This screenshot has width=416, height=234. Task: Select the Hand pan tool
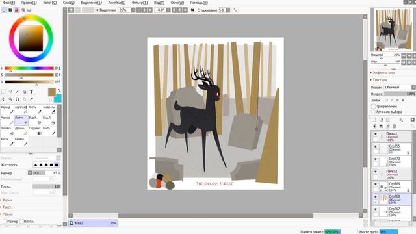(25, 99)
